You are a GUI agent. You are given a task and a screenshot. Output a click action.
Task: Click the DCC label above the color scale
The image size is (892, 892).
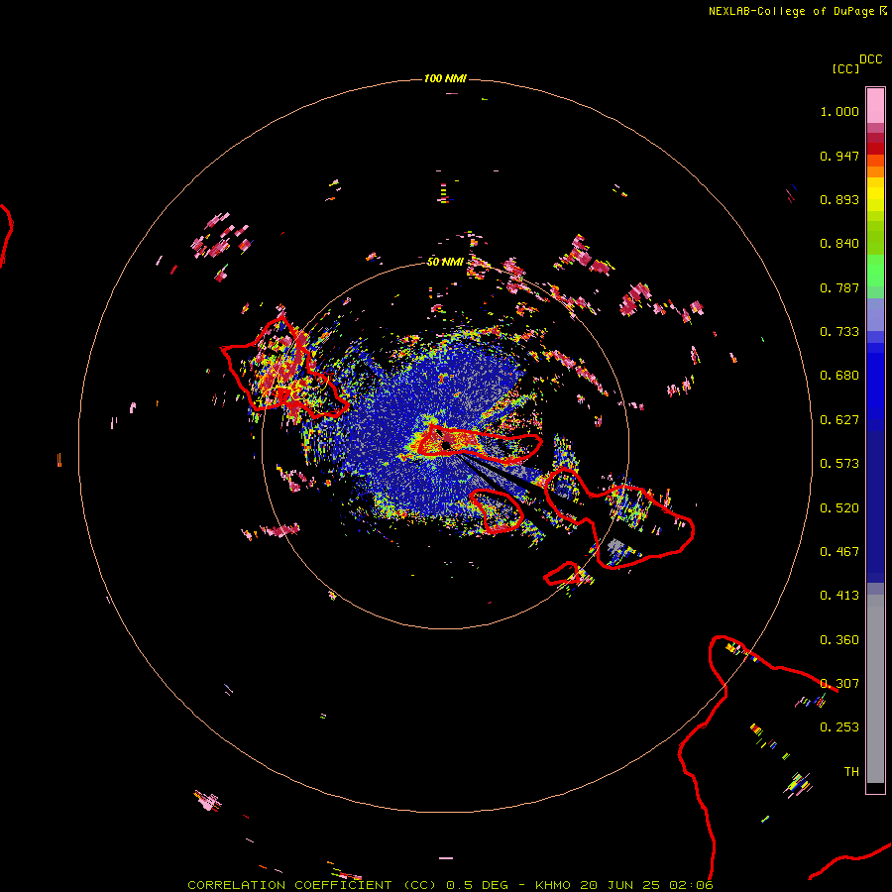(871, 59)
